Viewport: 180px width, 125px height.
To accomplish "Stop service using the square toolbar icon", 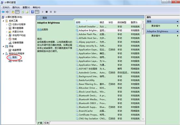I will (47, 12).
